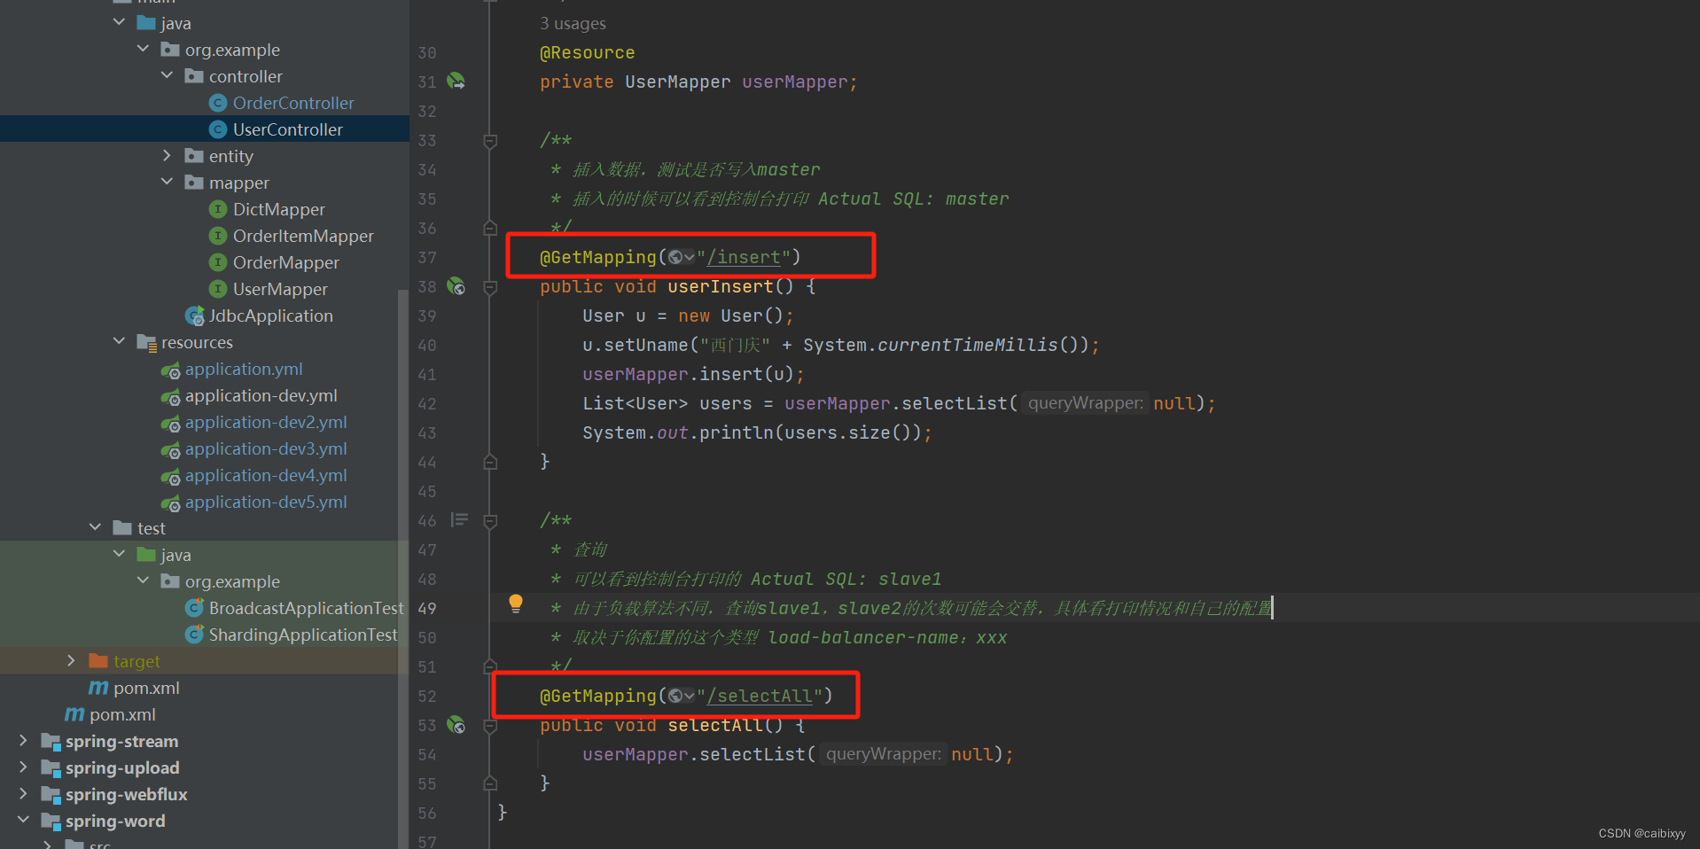Collapse the org.example package under main

pyautogui.click(x=144, y=49)
